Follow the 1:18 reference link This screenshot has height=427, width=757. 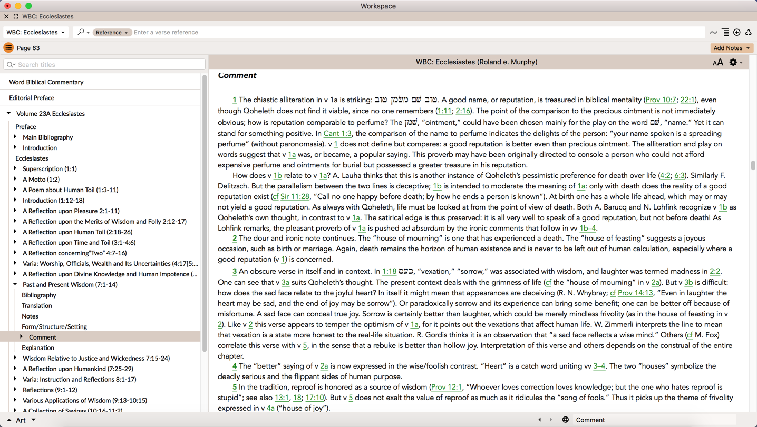coord(389,272)
